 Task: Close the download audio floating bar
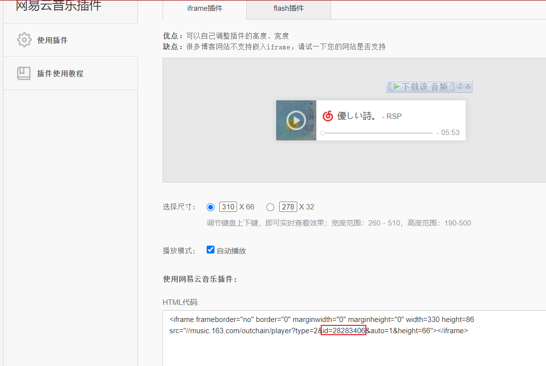point(468,86)
